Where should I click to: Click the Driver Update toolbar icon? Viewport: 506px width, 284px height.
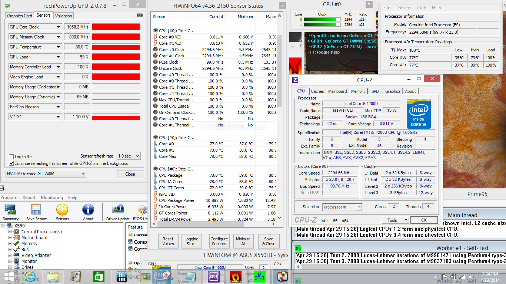click(x=118, y=212)
